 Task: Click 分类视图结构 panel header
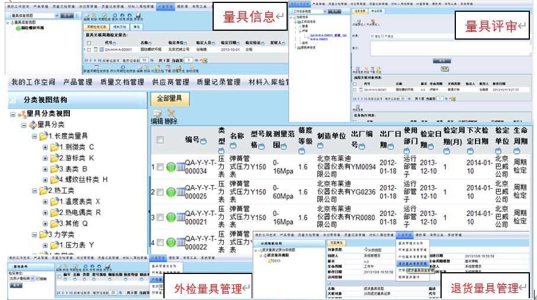point(78,100)
